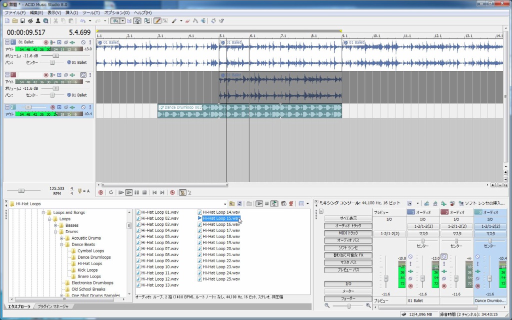This screenshot has height=320, width=512.
Task: Adjust the project tempo slider
Action: (21, 191)
